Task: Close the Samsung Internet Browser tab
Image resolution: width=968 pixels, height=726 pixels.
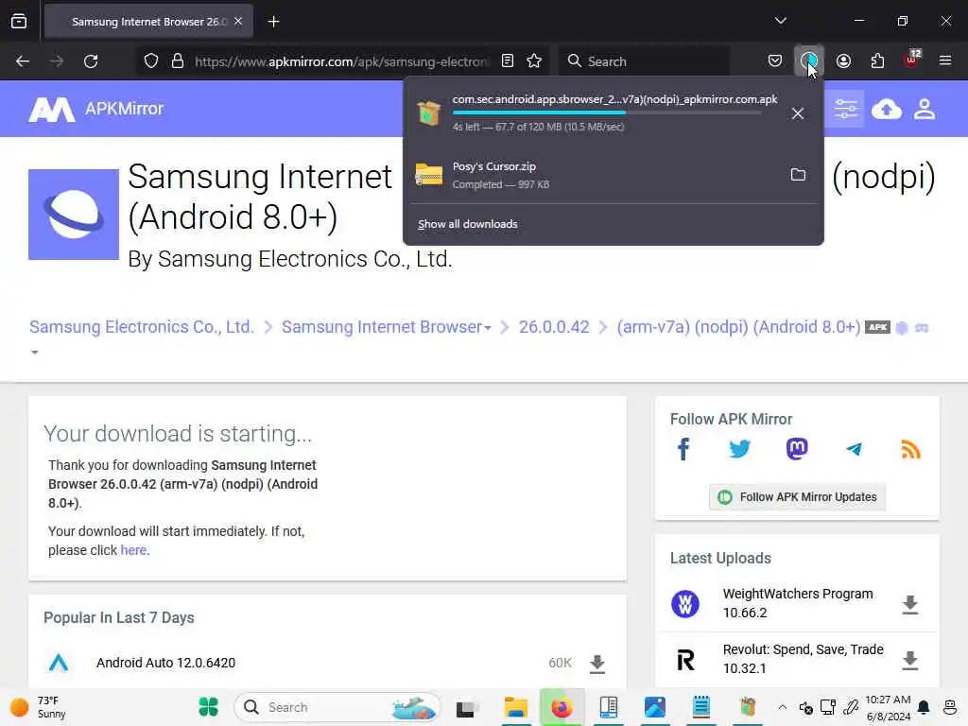Action: pyautogui.click(x=238, y=22)
